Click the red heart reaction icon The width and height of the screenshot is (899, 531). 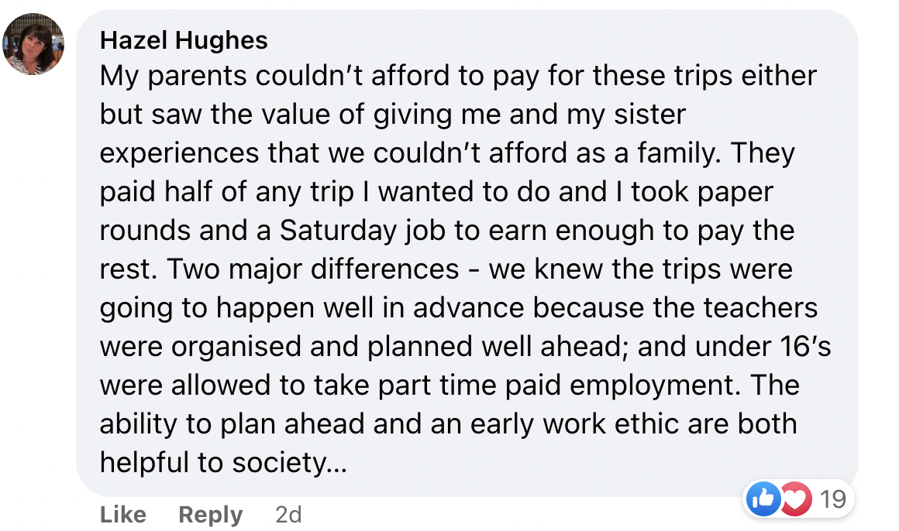click(795, 499)
